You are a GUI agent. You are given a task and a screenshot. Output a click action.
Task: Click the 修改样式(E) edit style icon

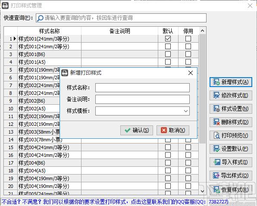216,95
